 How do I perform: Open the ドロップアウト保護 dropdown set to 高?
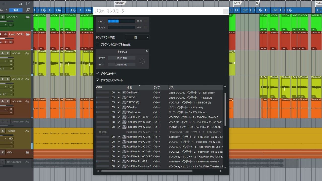pyautogui.click(x=137, y=37)
